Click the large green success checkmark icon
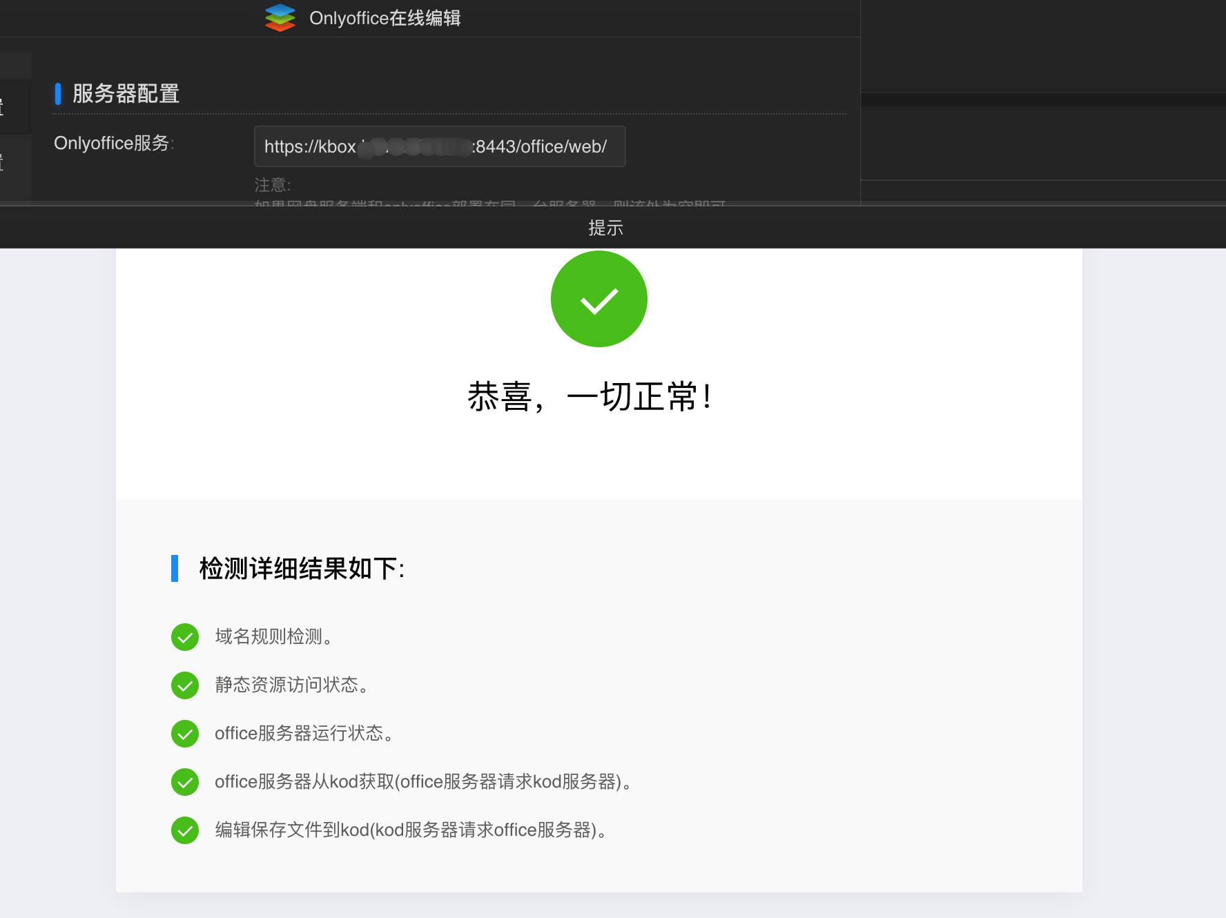Viewport: 1226px width, 918px height. 599,299
